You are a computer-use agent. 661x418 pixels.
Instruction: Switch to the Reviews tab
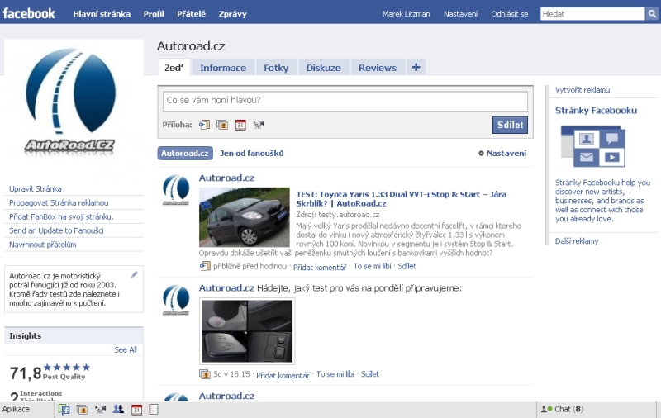pyautogui.click(x=378, y=68)
